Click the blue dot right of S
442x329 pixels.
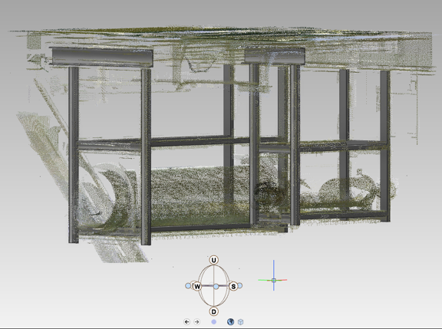coord(240,285)
